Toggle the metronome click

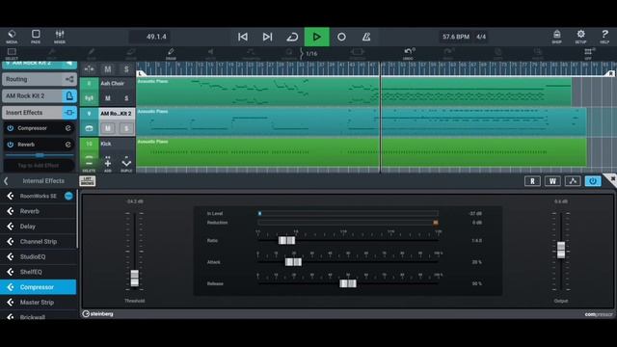(366, 37)
